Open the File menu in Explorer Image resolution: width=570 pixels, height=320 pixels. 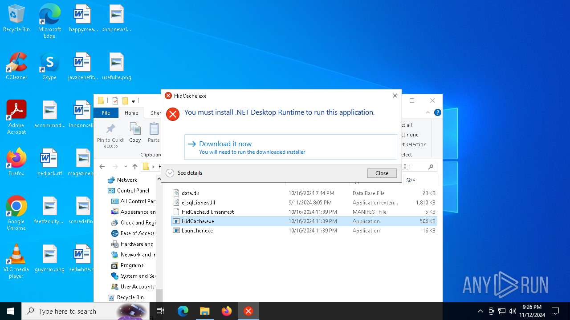(106, 113)
